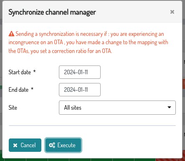This screenshot has height=161, width=185.
Task: Click the gears icon on Execute
Action: (x=52, y=145)
